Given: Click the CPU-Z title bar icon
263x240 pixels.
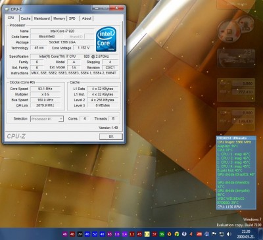Looking at the screenshot, I should point(7,9).
